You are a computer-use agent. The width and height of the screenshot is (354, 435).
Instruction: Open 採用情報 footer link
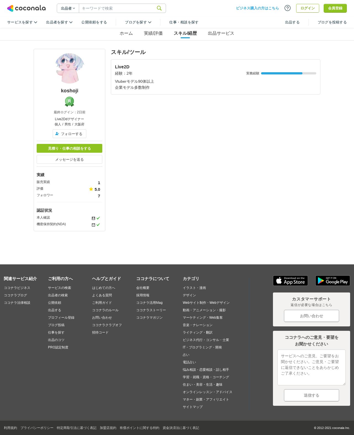[x=143, y=295]
